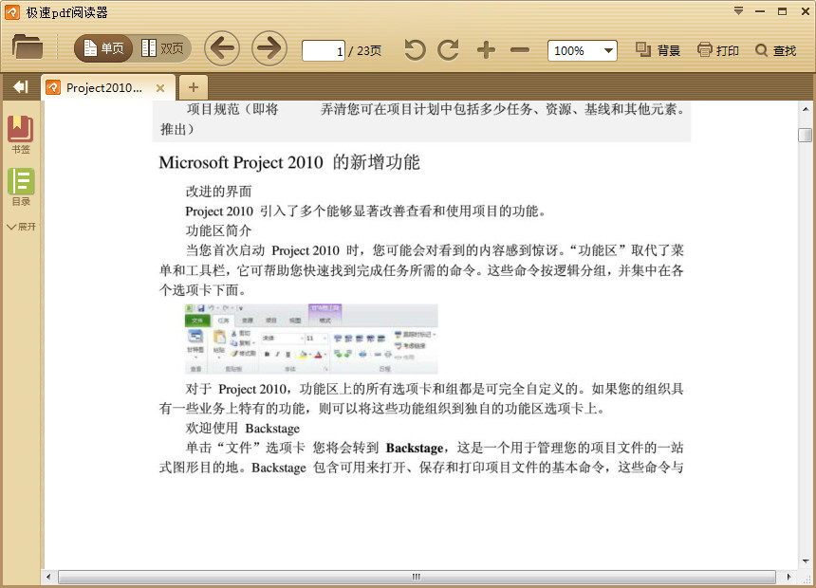Switch to double page view (双页)
The height and width of the screenshot is (588, 816).
coord(162,49)
